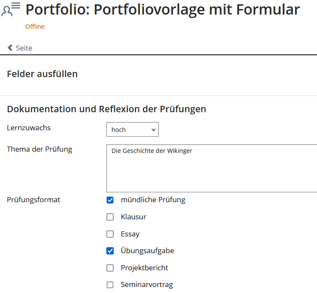Check the Seminarvortrag checkbox

coord(110,285)
